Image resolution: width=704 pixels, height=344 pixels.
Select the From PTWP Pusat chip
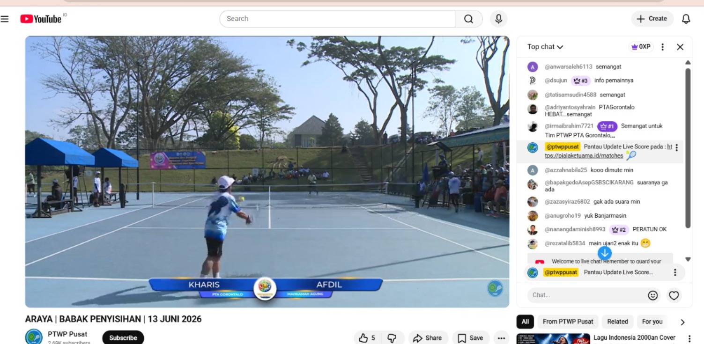568,322
